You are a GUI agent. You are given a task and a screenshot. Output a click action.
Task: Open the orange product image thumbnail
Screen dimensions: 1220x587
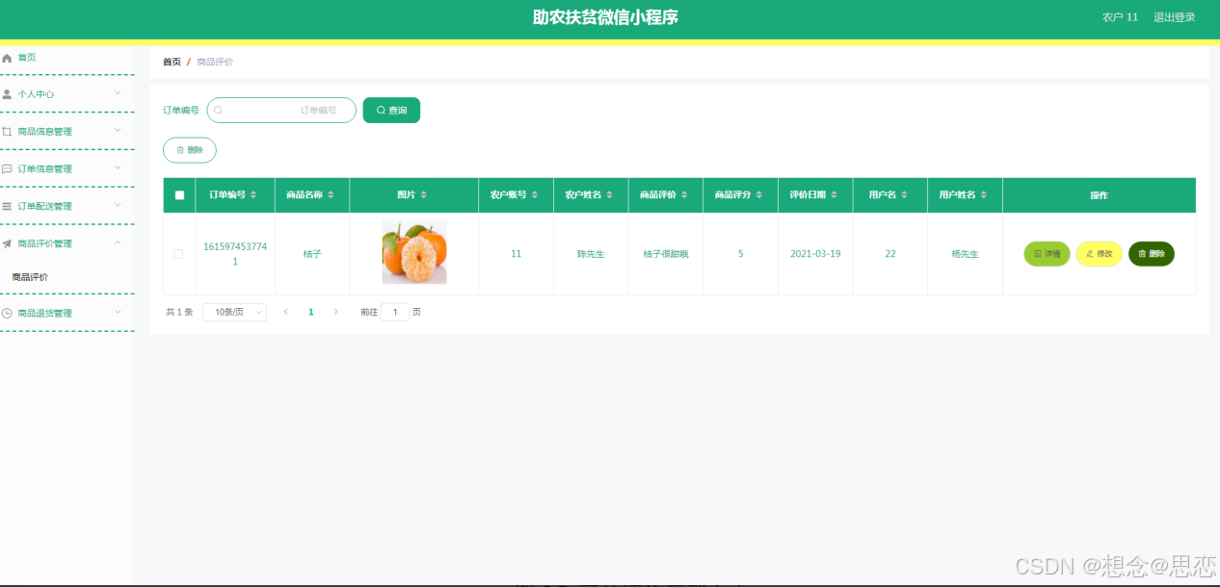(x=414, y=252)
